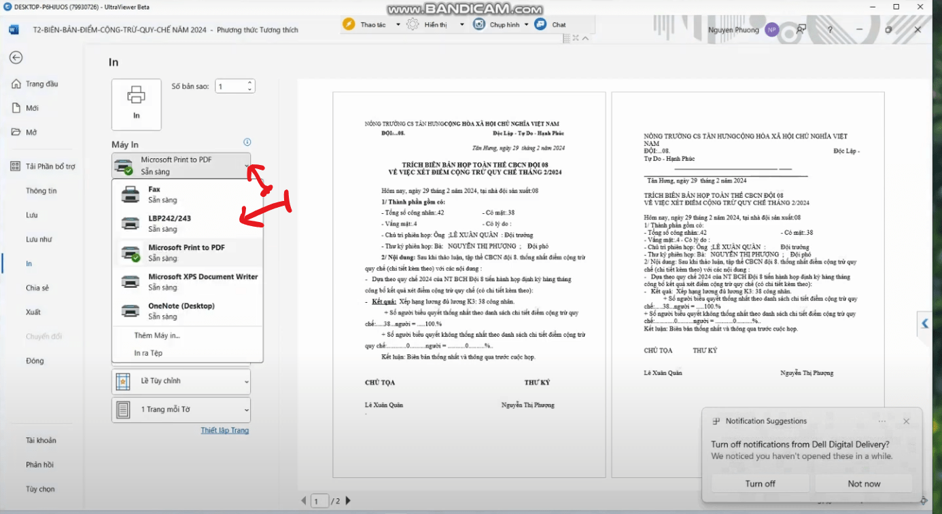
Task: Open the UltraViewer Chat icon
Action: tap(541, 24)
